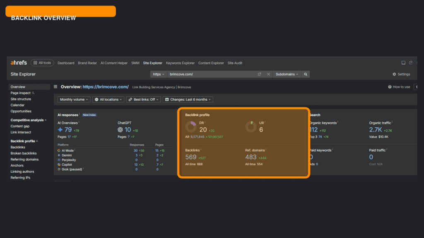Screen dimensions: 424x238
Task: Open the Best links: Off dropdown
Action: [x=143, y=100]
